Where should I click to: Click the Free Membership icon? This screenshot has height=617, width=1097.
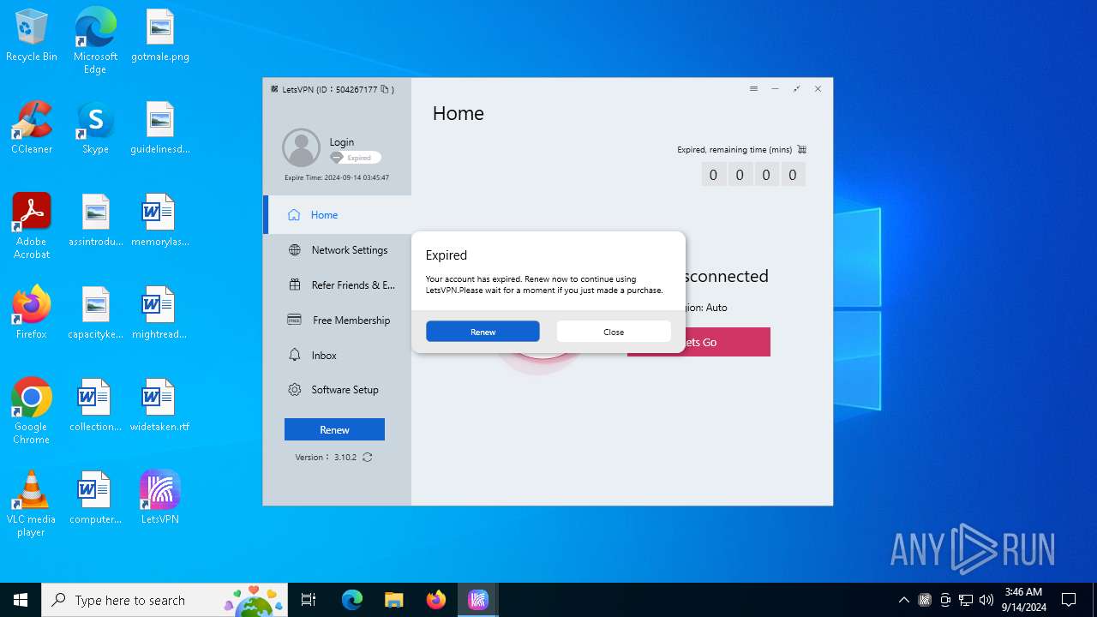295,320
